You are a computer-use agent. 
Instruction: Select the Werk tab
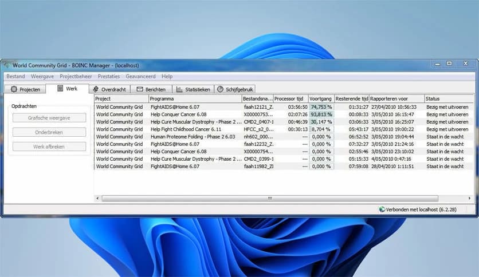tap(67, 89)
